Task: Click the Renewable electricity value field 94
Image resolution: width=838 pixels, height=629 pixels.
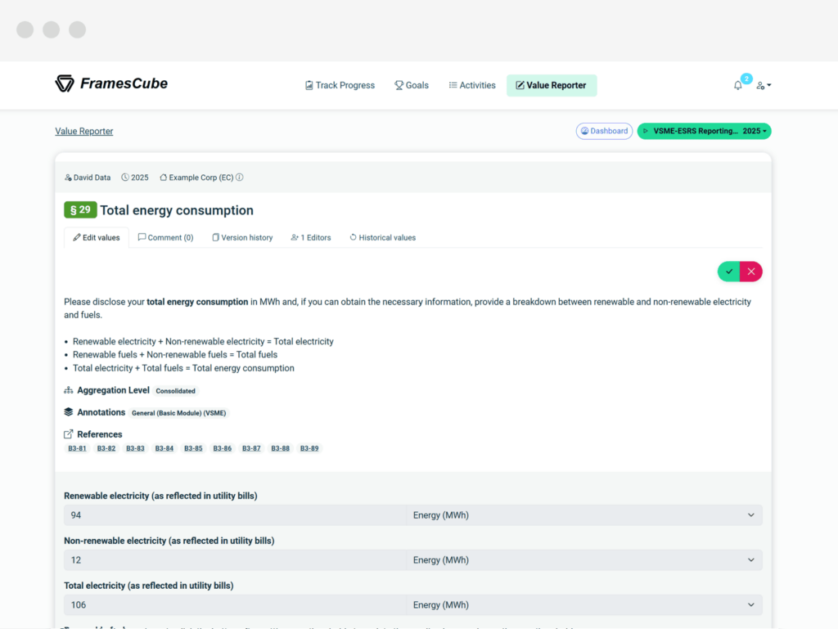Action: point(235,515)
